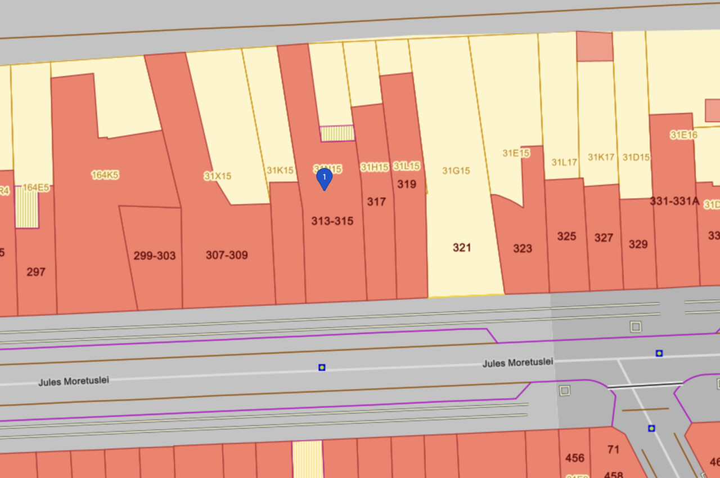Select the vacant yellow parcel numbered 321
The image size is (720, 478).
pyautogui.click(x=462, y=248)
